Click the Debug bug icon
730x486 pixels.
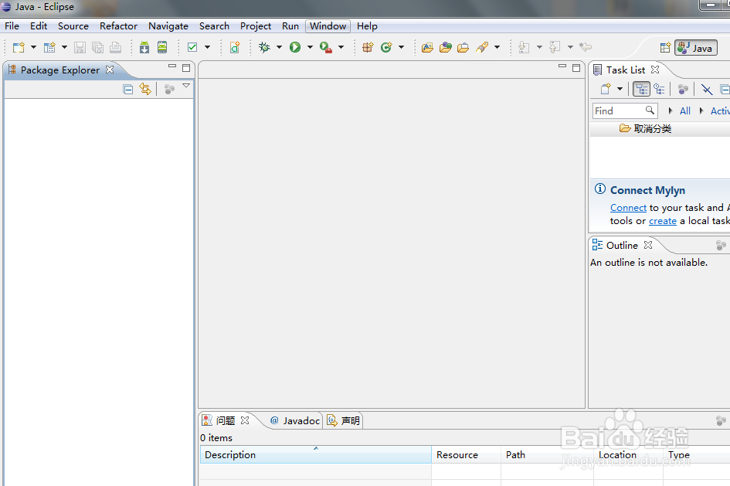(x=264, y=47)
